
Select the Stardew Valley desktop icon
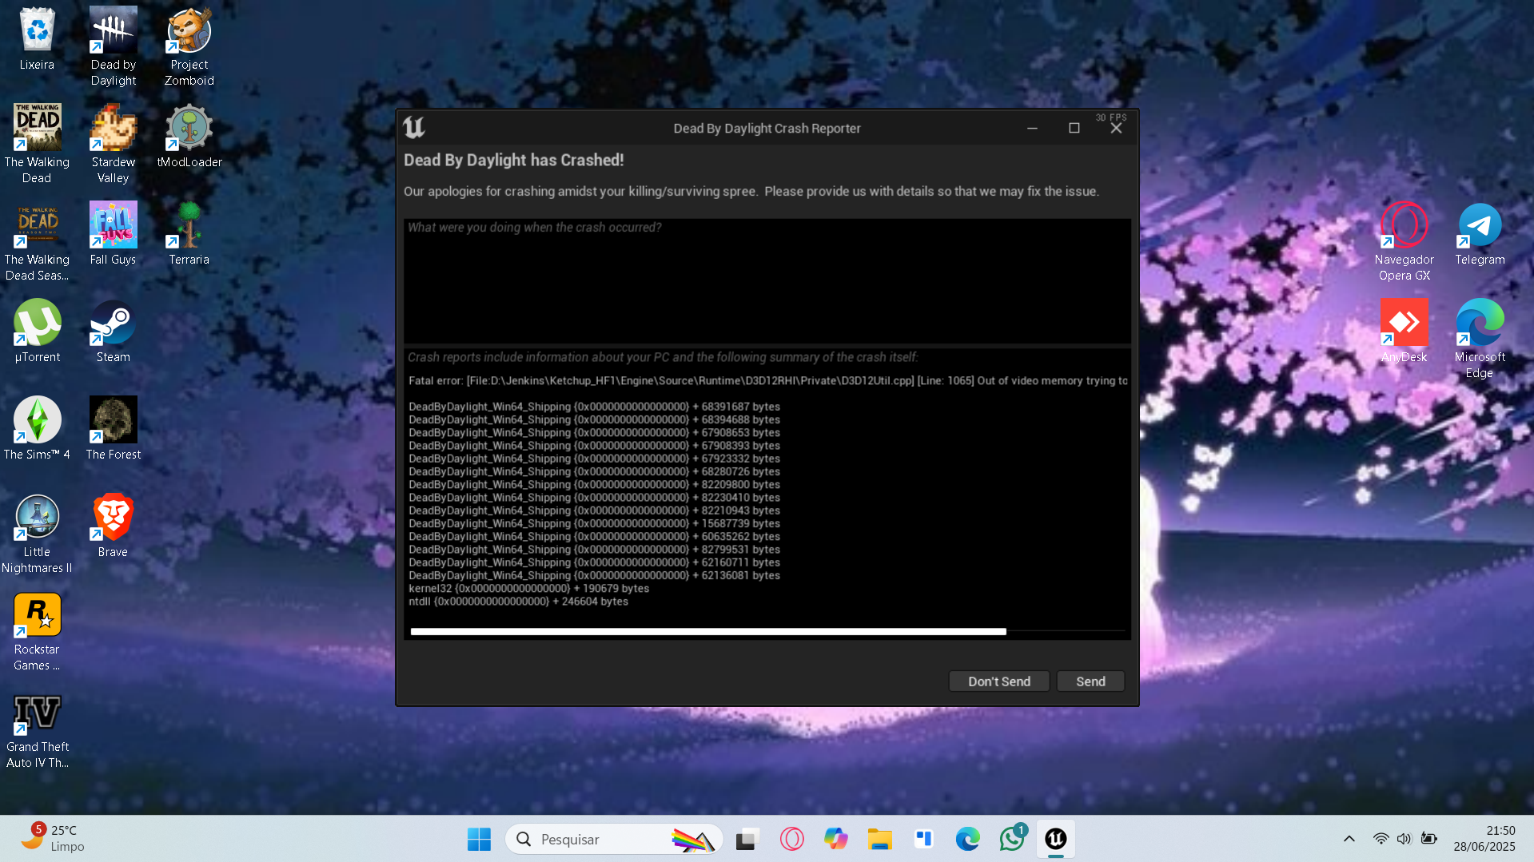113,144
